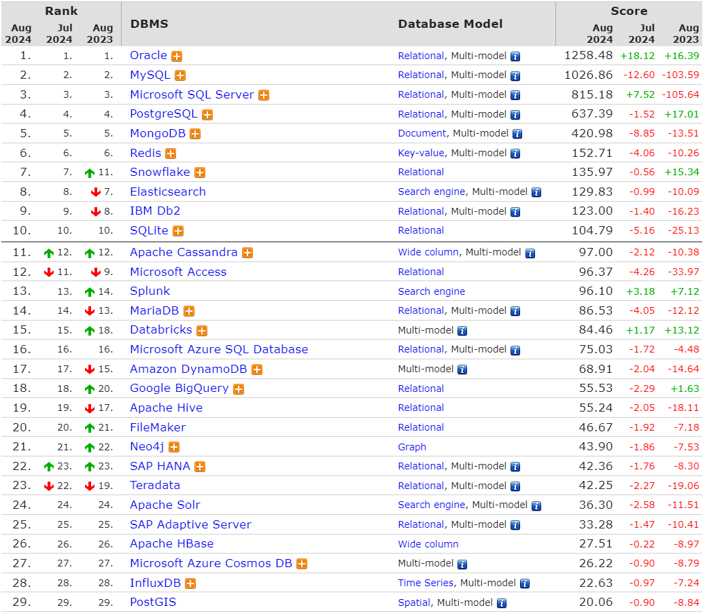
Task: Click the Elasticsearch link
Action: [x=168, y=192]
